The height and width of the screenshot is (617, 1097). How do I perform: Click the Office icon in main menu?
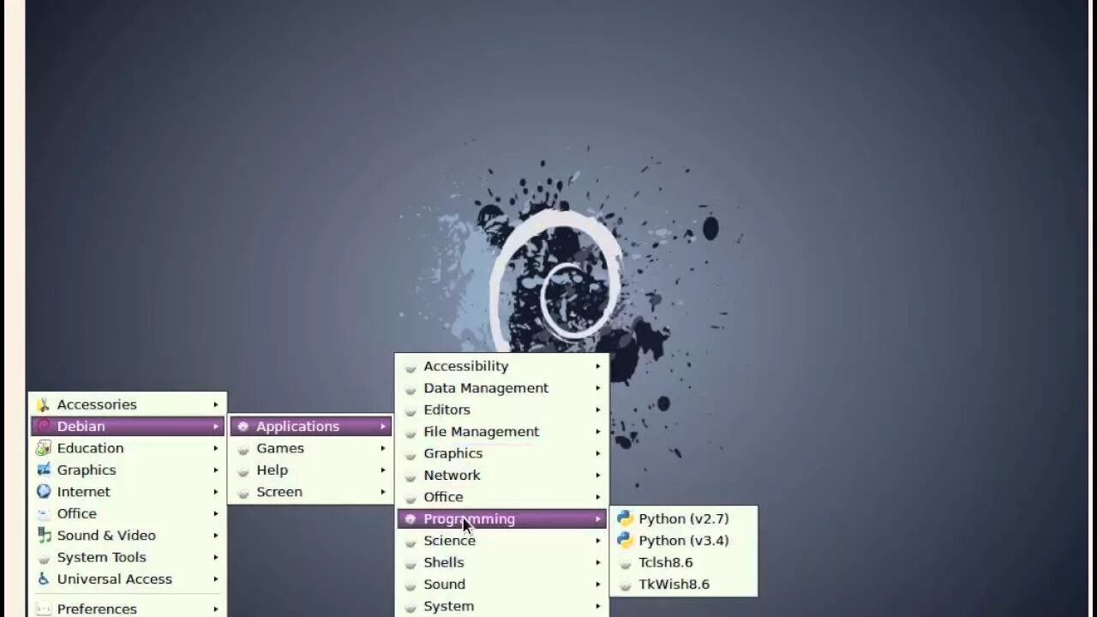point(43,513)
